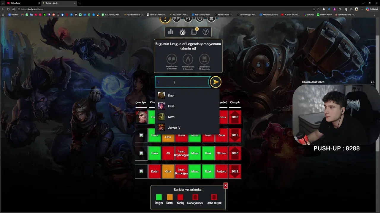This screenshot has width=380, height=213.
Task: Focus the champion name input field
Action: (182, 82)
